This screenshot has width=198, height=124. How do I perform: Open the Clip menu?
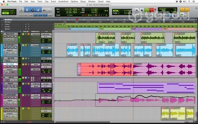46,2
